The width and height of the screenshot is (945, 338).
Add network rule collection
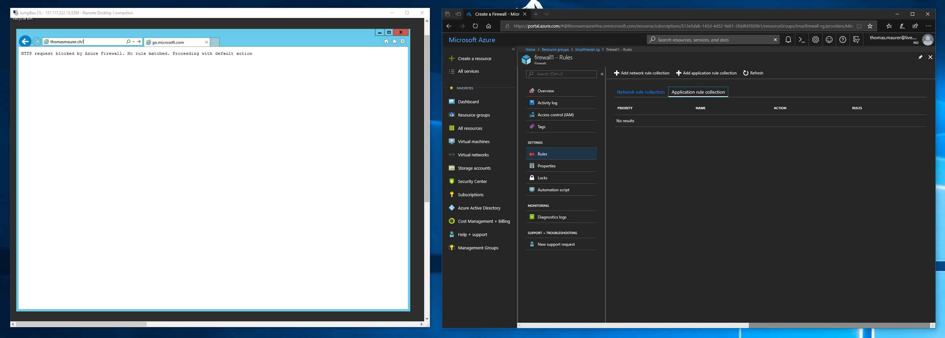642,73
